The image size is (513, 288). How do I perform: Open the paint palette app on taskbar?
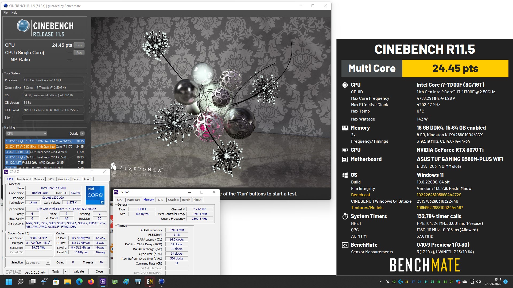pyautogui.click(x=126, y=282)
